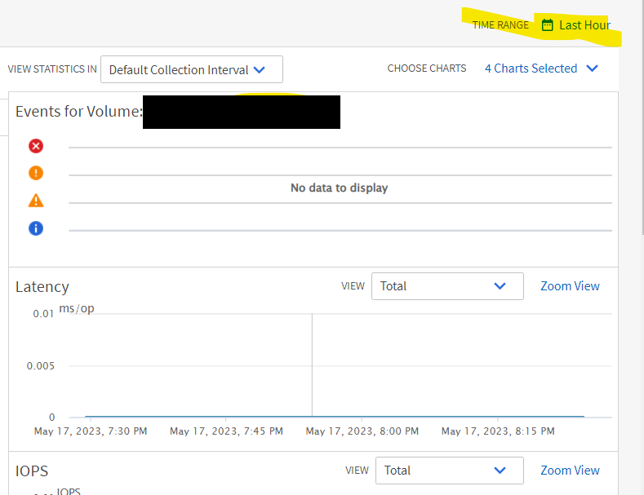Screen dimensions: 644x495
Task: Open the Latency view Total dropdown
Action: (446, 286)
